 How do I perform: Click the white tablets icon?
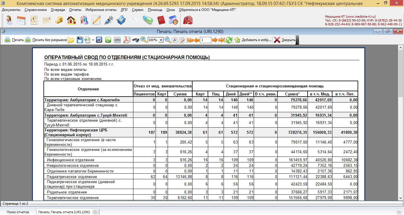click(134, 20)
